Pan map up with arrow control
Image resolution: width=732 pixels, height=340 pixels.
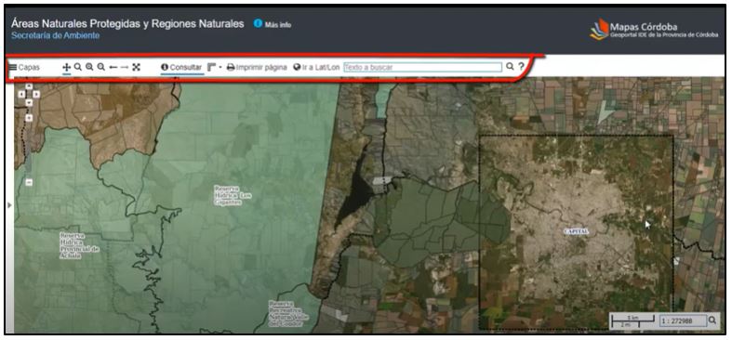[x=29, y=86]
